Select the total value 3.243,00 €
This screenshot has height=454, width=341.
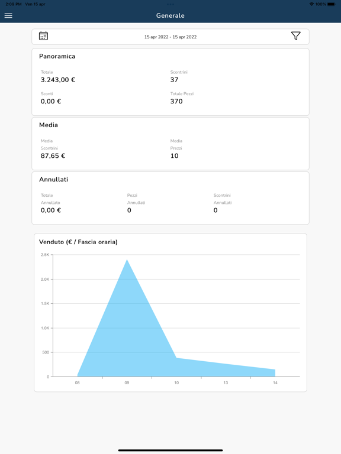coord(58,80)
